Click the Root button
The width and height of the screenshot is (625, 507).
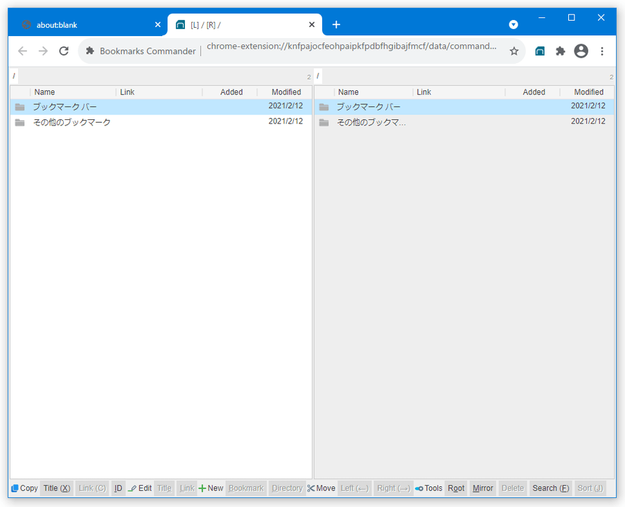(x=456, y=488)
